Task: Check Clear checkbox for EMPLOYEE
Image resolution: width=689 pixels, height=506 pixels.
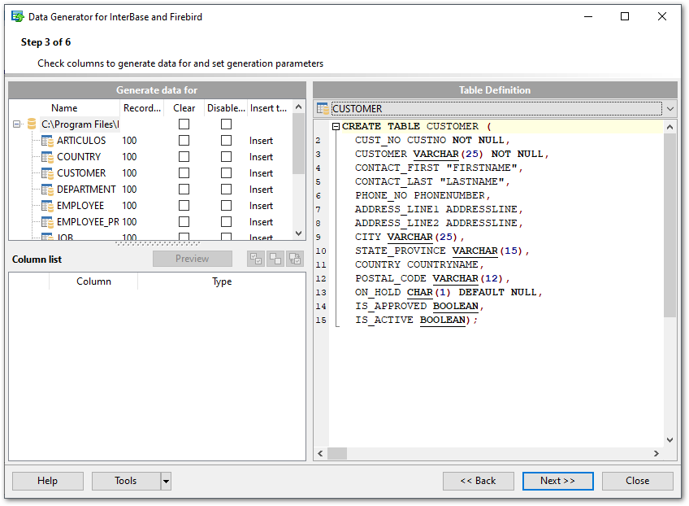Action: (184, 206)
